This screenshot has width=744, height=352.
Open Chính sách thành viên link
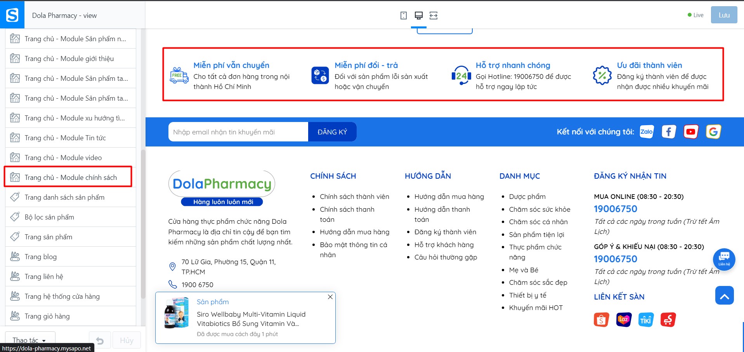click(x=354, y=197)
